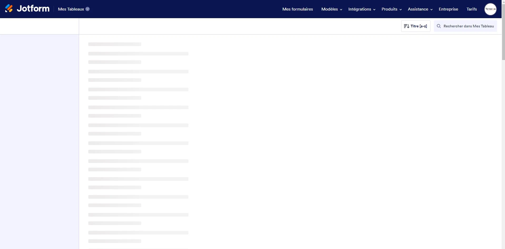
Task: Open the Modèles dropdown menu
Action: tap(331, 9)
